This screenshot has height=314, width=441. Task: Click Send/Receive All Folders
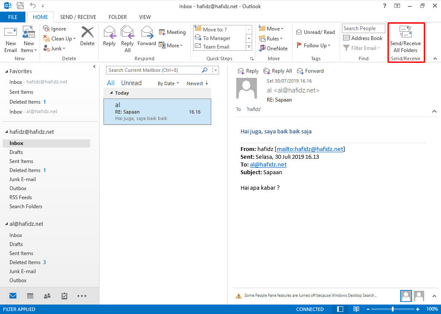pos(406,40)
